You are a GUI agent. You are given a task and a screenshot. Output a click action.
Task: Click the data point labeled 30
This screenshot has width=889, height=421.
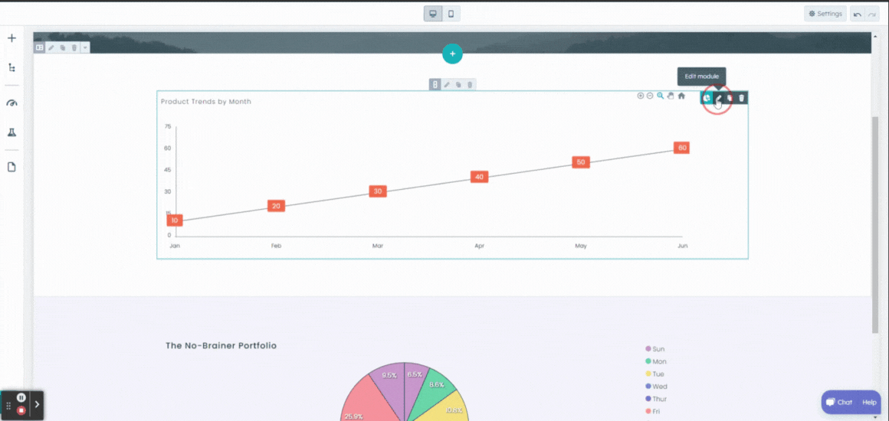[x=378, y=191]
